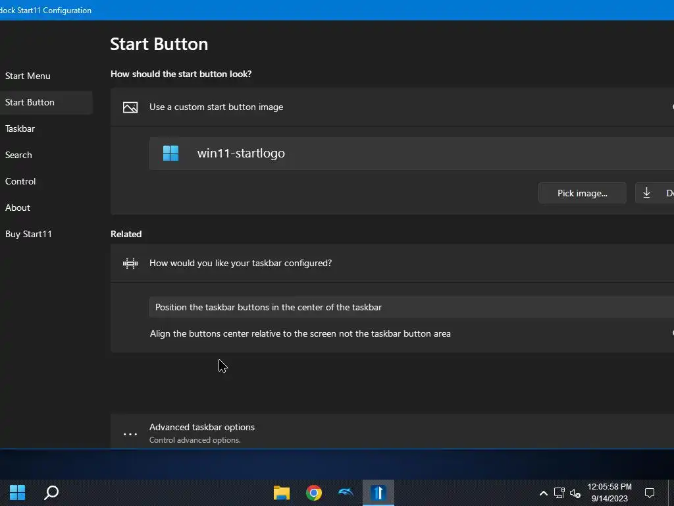Image resolution: width=674 pixels, height=506 pixels.
Task: Select the win11-startlogo image entry
Action: click(x=411, y=153)
